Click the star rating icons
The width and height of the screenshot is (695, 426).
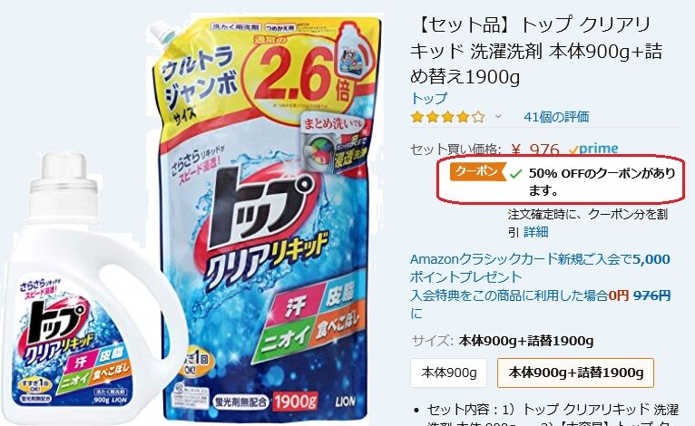click(447, 117)
